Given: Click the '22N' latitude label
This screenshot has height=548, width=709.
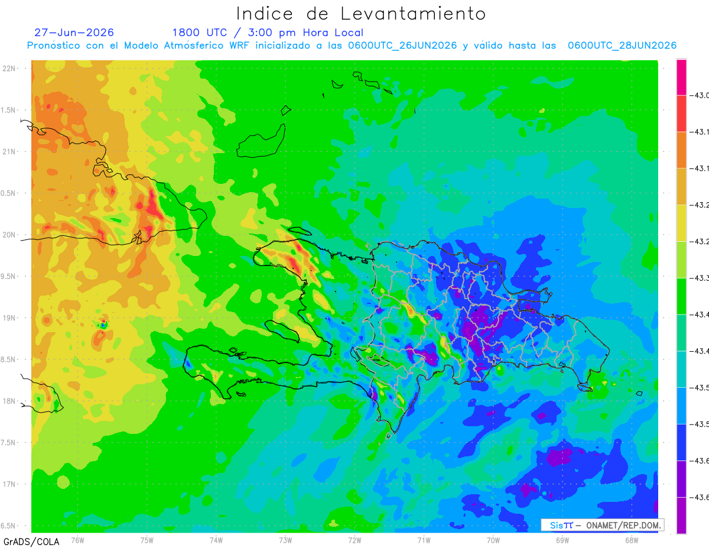Looking at the screenshot, I should coord(9,68).
